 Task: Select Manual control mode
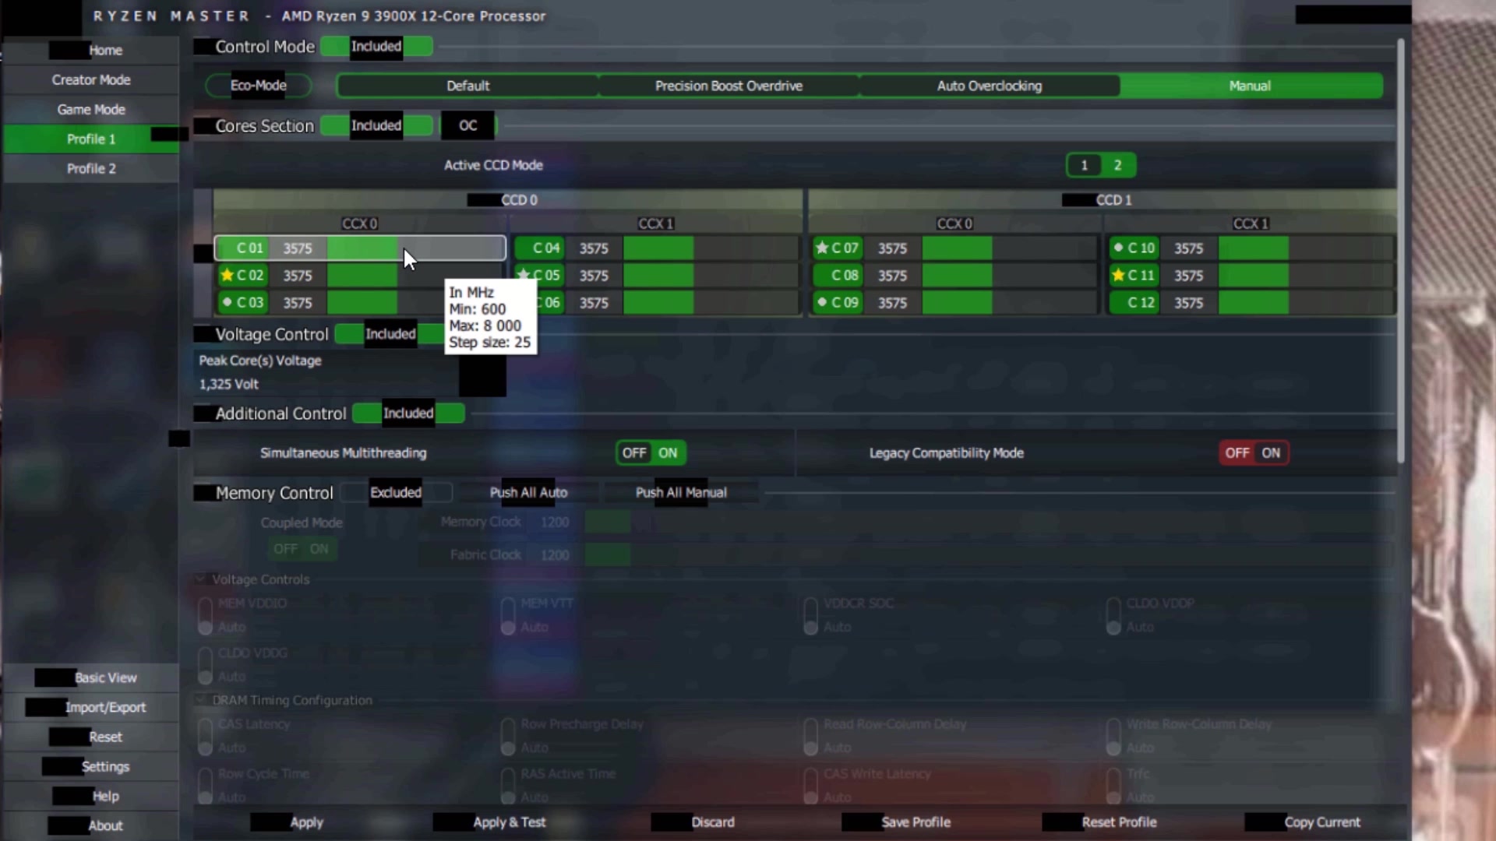(x=1251, y=86)
